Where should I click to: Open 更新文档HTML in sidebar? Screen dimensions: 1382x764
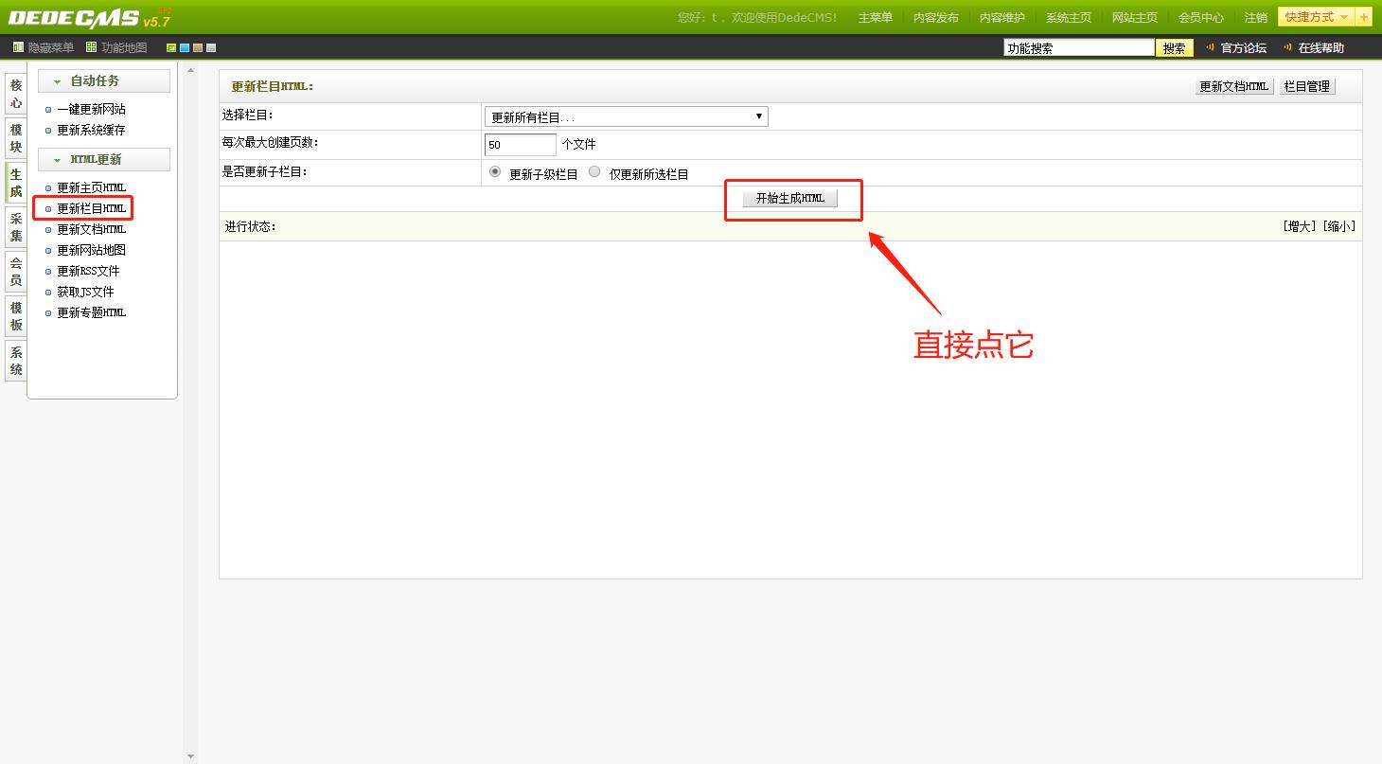91,229
